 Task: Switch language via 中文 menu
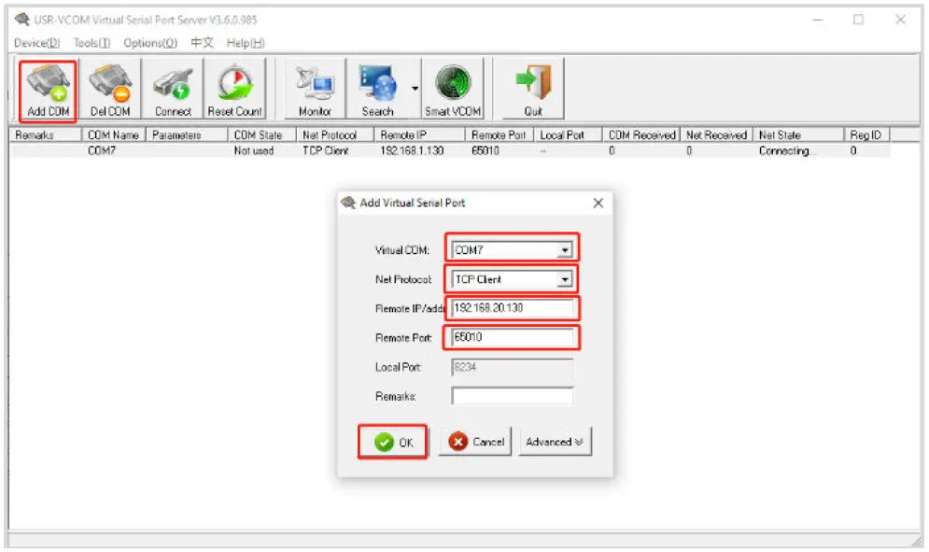(202, 43)
